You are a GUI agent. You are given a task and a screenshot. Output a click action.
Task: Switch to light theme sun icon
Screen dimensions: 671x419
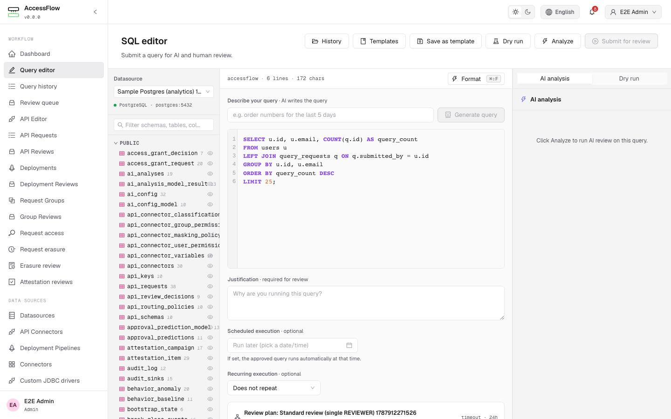pos(515,12)
